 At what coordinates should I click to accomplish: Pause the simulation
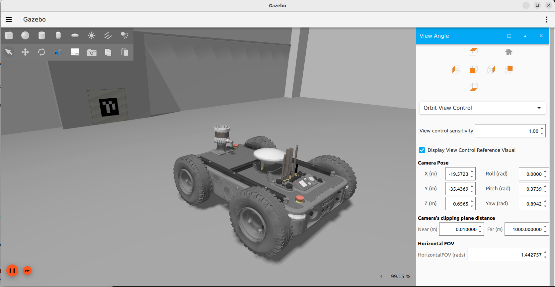pyautogui.click(x=12, y=271)
